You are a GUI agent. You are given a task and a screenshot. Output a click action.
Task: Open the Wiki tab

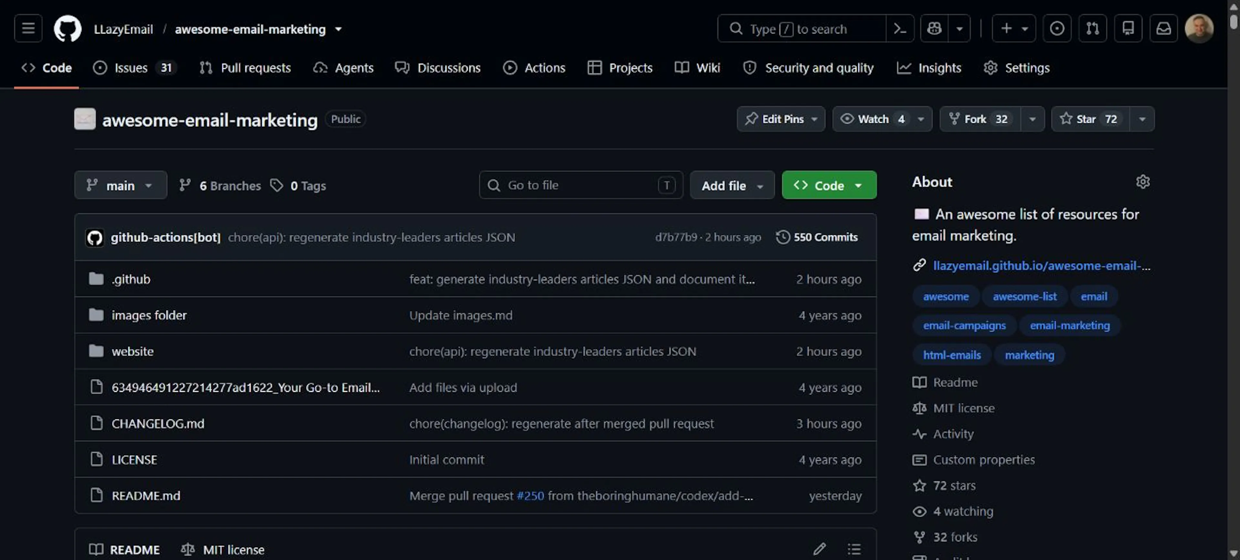click(697, 68)
